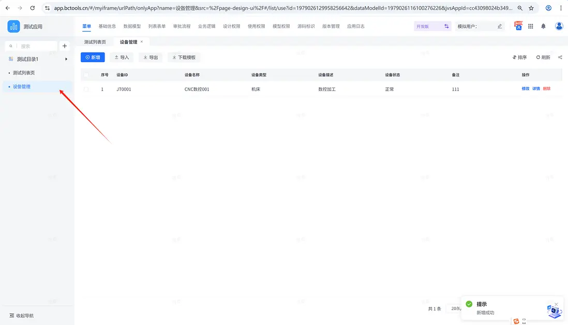Click the zoom magnifier icon in address bar

(520, 8)
